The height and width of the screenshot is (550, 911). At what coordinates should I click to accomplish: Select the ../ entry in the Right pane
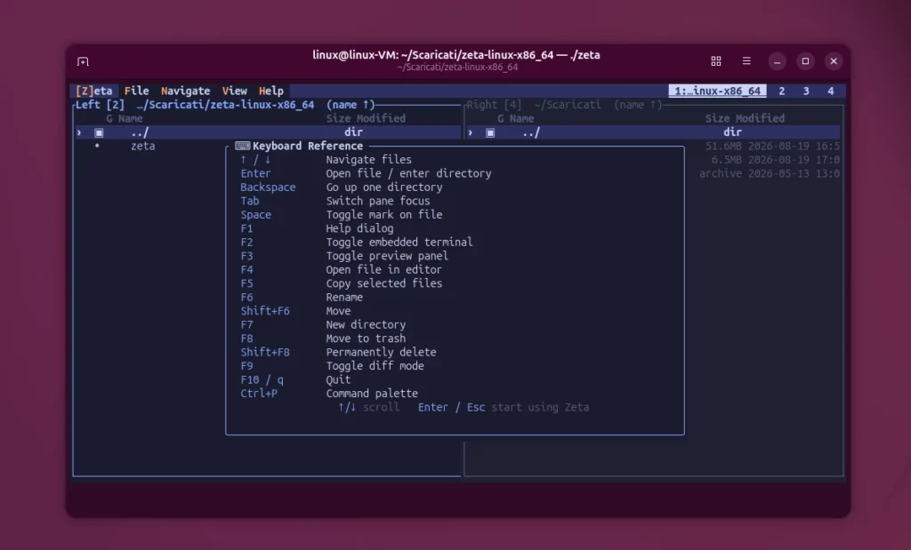(654, 133)
